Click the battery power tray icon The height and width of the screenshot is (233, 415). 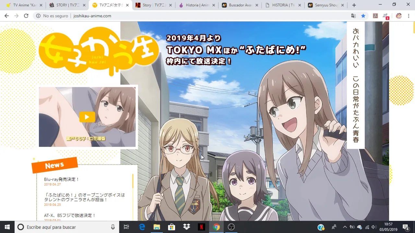[x=352, y=227]
